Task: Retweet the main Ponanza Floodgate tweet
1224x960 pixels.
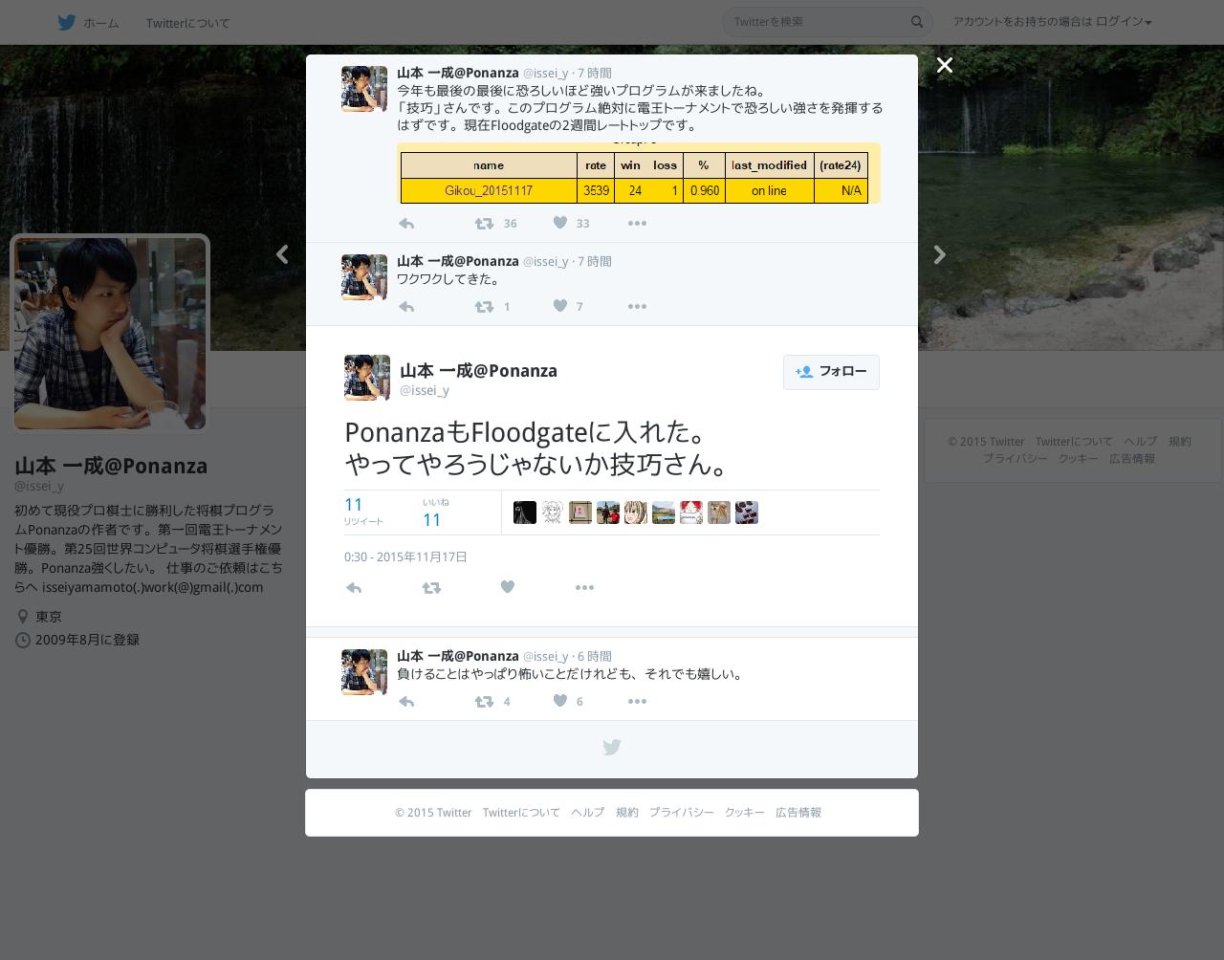Action: point(431,588)
